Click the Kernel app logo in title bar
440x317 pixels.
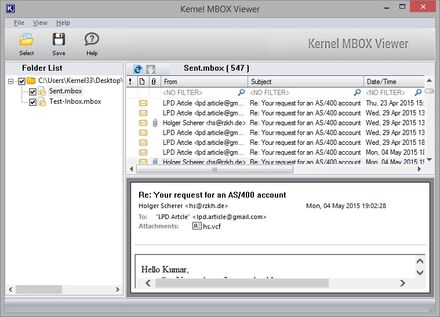[10, 9]
